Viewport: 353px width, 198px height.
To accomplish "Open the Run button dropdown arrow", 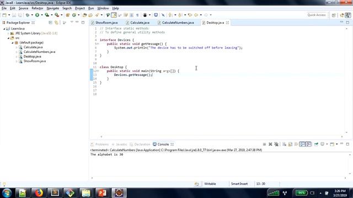I will 42,15.
